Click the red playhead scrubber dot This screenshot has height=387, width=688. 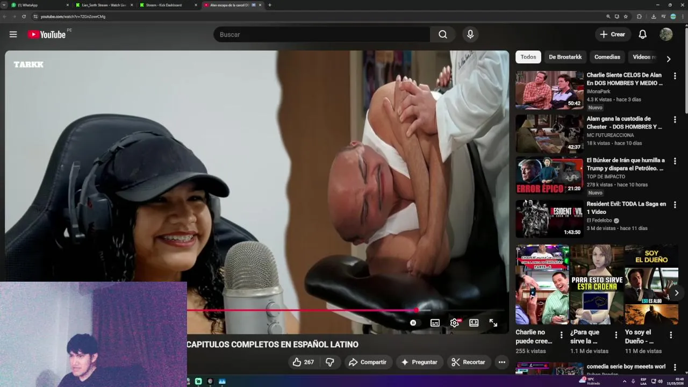[416, 310]
